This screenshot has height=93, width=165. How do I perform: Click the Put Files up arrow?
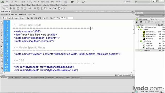149,22
